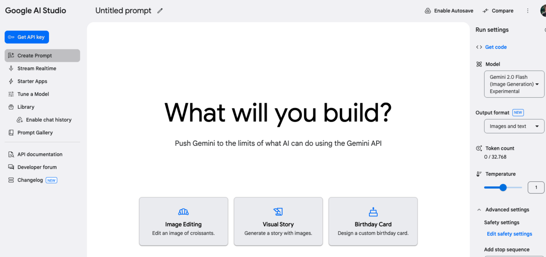Click the Birthday Card cake icon
This screenshot has height=257, width=546.
pos(373,211)
